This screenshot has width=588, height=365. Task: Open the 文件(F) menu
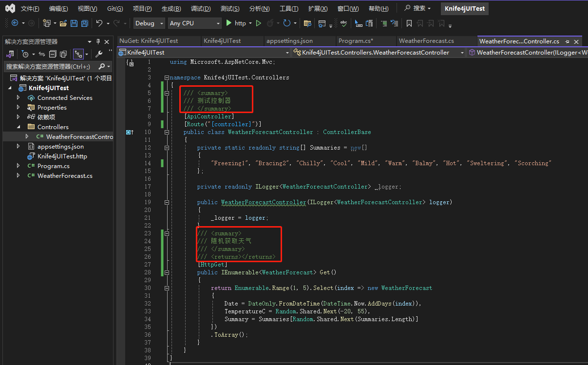[30, 9]
